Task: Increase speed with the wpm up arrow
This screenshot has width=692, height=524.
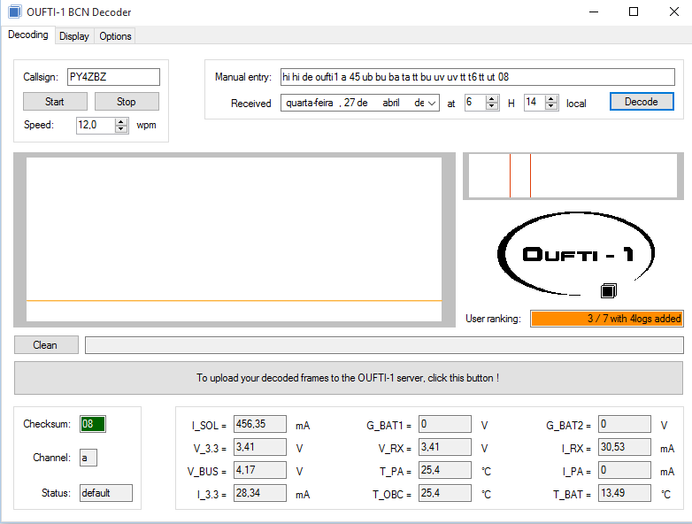Action: 121,121
